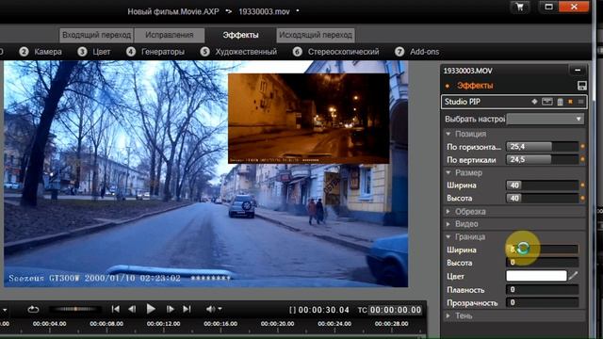Image resolution: width=603 pixels, height=339 pixels.
Task: Adjust Граница Ширина slider
Action: point(543,250)
